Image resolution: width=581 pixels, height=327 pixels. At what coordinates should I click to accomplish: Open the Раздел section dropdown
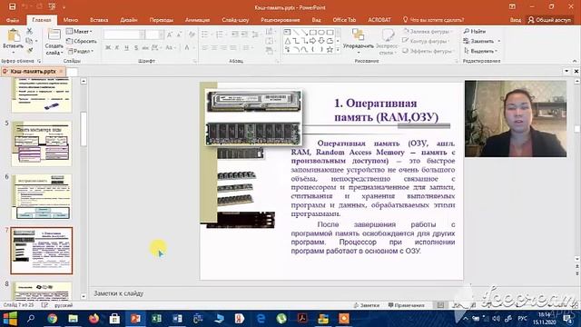[80, 51]
